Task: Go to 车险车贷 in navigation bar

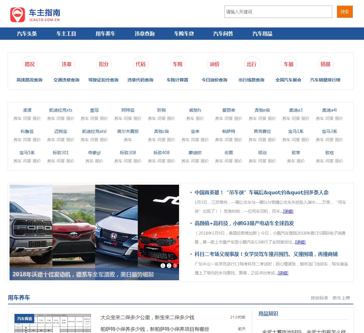Action: (184, 34)
